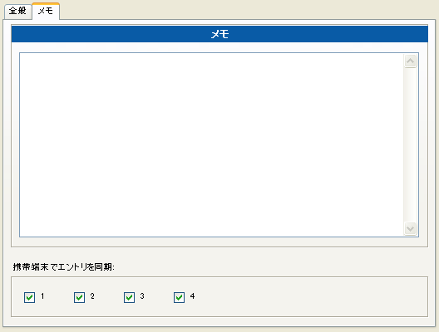The width and height of the screenshot is (439, 332).
Task: Click the memo box scroll-up arrow
Action: [410, 61]
